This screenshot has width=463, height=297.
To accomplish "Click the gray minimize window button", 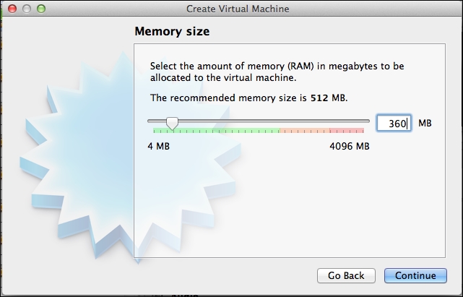I will (x=27, y=9).
